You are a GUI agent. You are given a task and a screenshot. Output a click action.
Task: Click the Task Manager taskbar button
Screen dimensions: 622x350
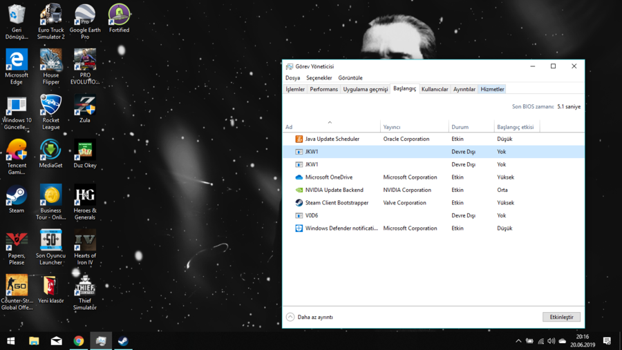[x=101, y=341]
